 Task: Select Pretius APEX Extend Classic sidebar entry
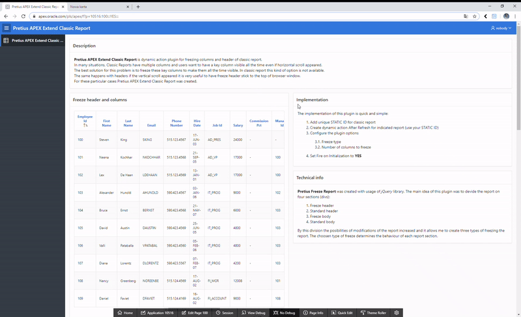(x=33, y=40)
